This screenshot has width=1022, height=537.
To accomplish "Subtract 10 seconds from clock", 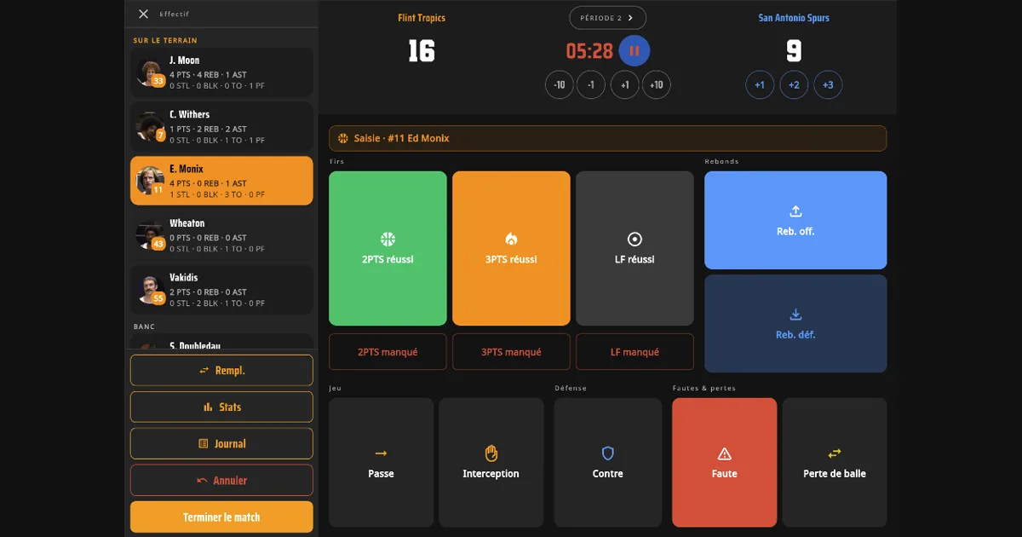I will pyautogui.click(x=560, y=85).
